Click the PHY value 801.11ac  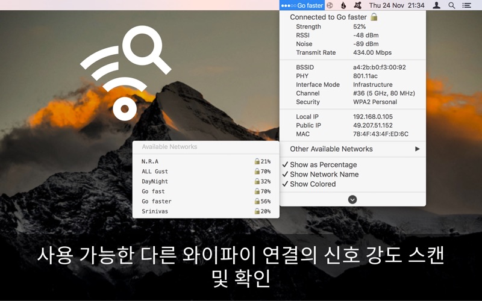365,76
